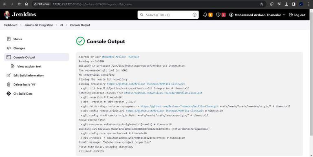Open Git Build Data
Screen dimensions: 313x157
pyautogui.click(x=37, y=94)
